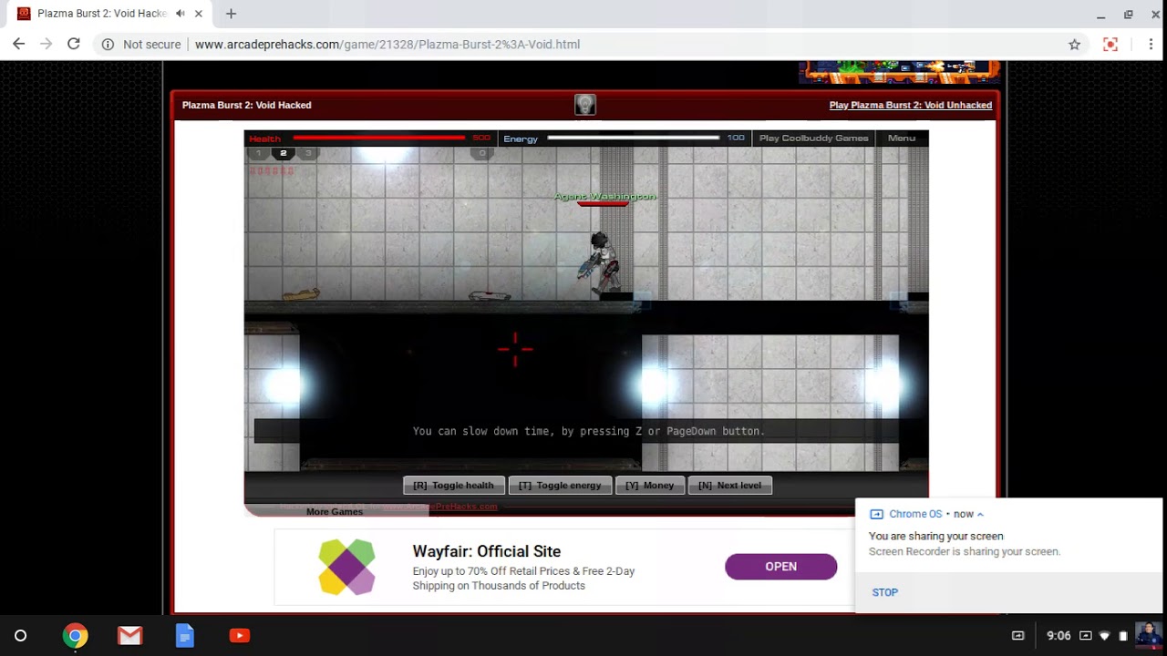Click the 100 energy value
Image resolution: width=1167 pixels, height=656 pixels.
point(736,138)
